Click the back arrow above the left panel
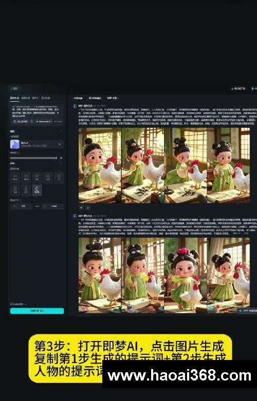257x401 pixels. point(11,88)
